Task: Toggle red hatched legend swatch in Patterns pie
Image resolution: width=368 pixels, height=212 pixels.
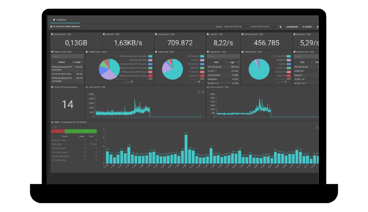Action: 150,76
